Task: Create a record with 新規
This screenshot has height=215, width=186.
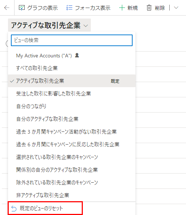Action: (128, 8)
